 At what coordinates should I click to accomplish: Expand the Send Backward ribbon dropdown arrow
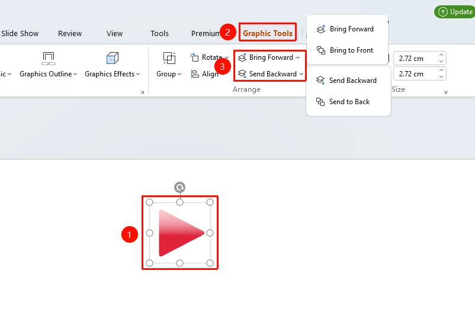[301, 74]
